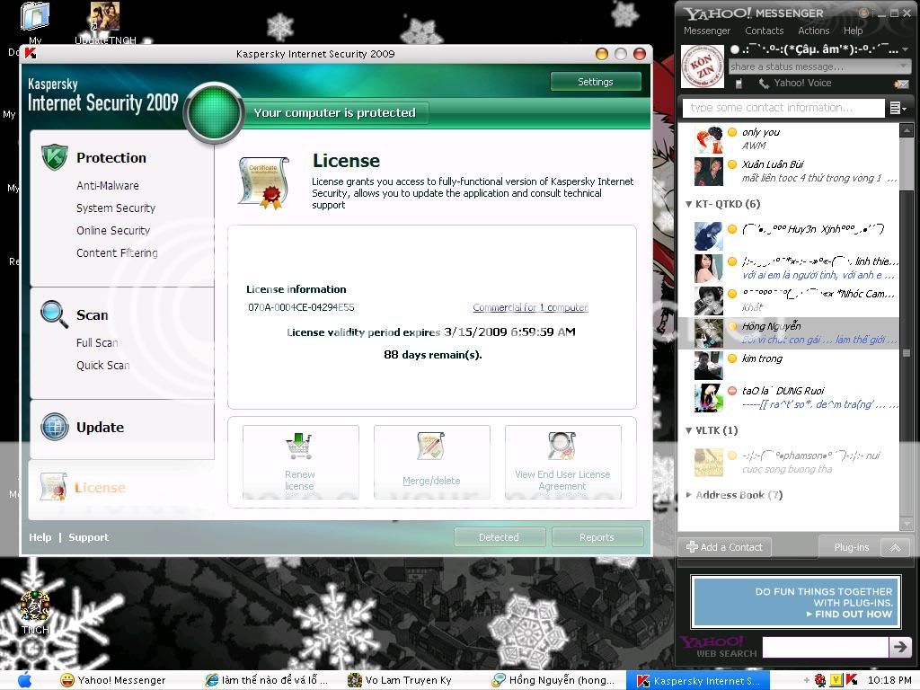Click the Update globe icon

click(55, 427)
